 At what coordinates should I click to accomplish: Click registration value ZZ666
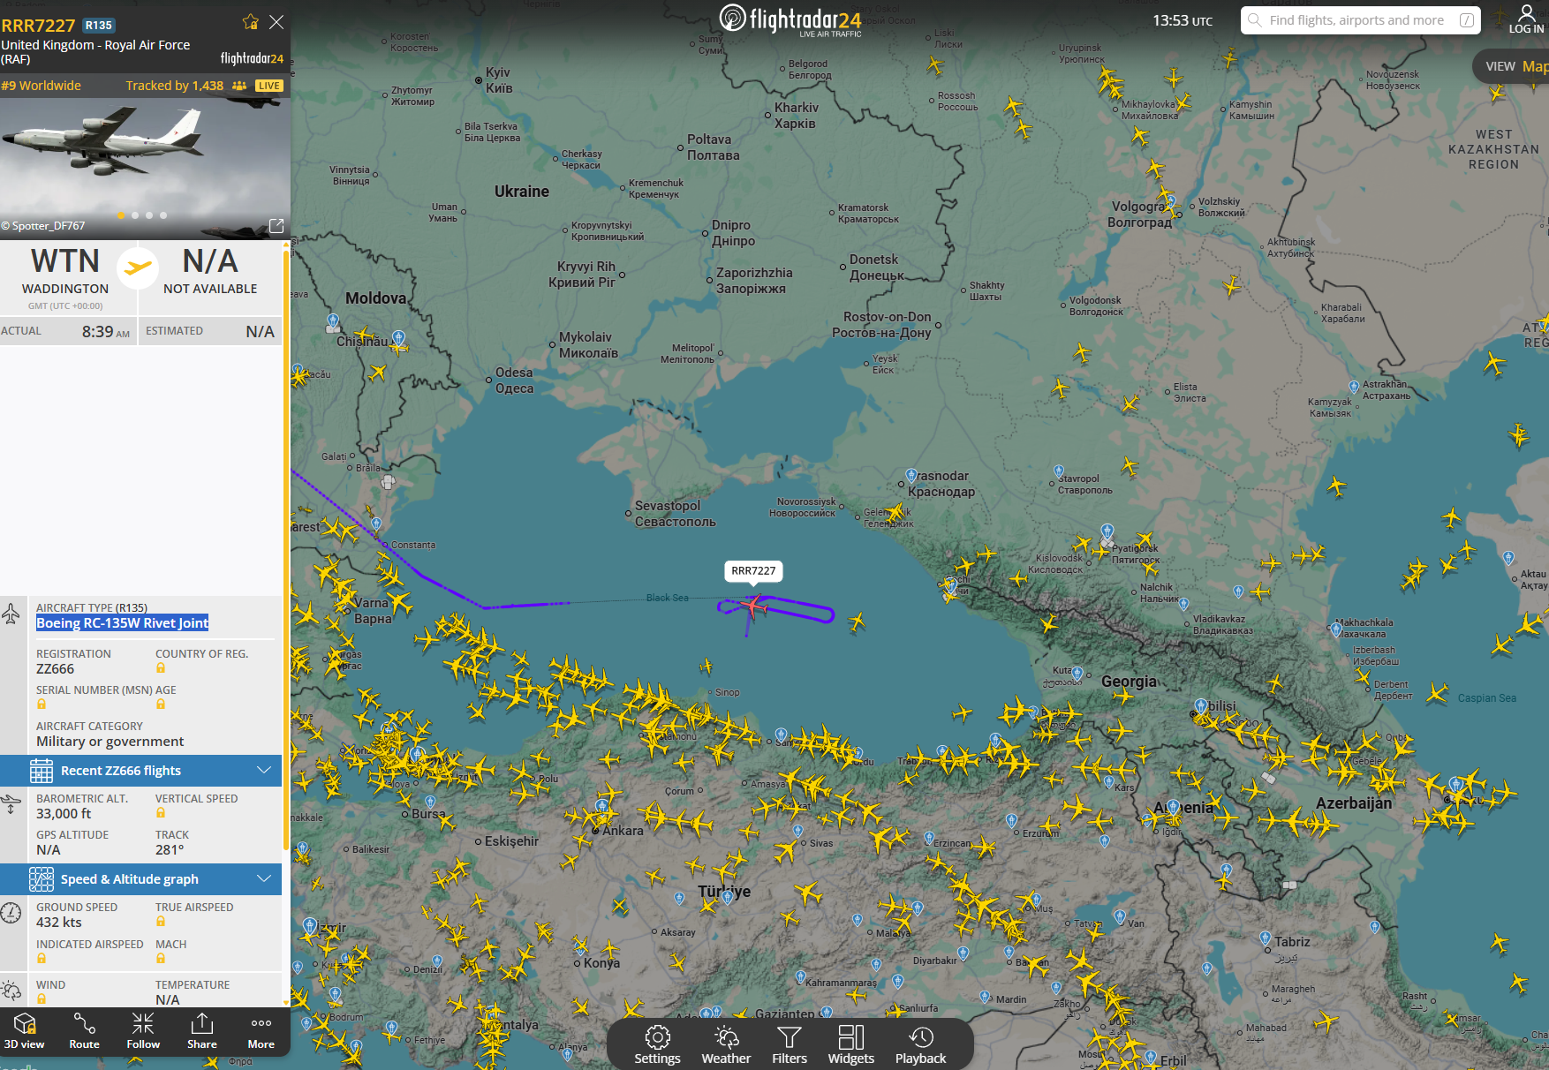pyautogui.click(x=56, y=669)
